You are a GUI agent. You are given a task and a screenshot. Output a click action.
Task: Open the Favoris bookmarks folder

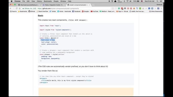click(13, 11)
